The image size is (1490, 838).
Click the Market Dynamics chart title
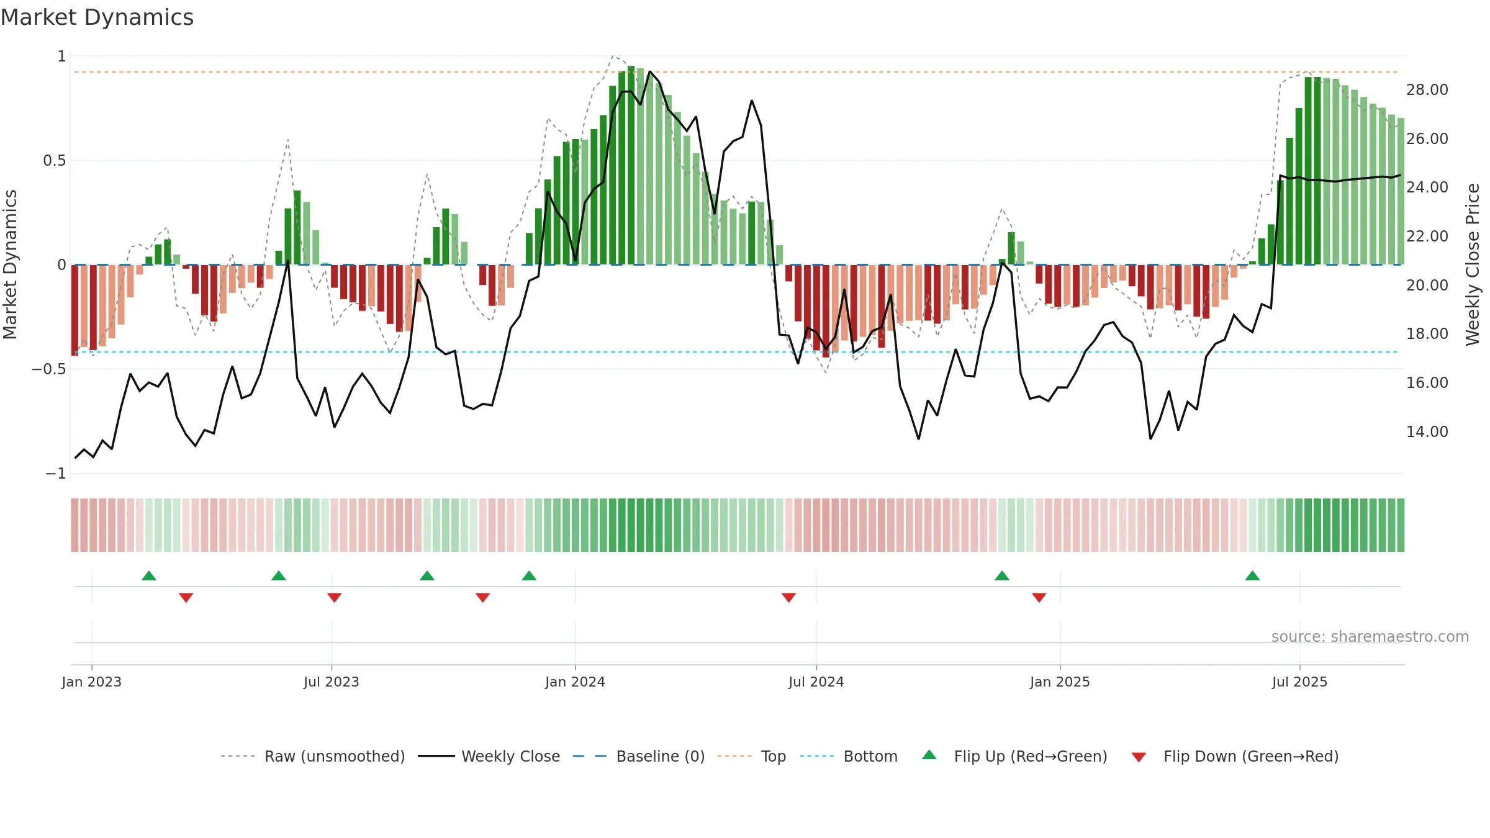click(97, 17)
